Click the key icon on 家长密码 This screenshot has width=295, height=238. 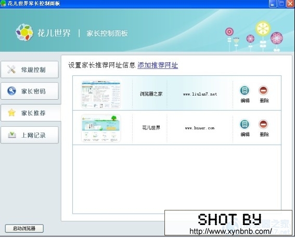tap(11, 91)
